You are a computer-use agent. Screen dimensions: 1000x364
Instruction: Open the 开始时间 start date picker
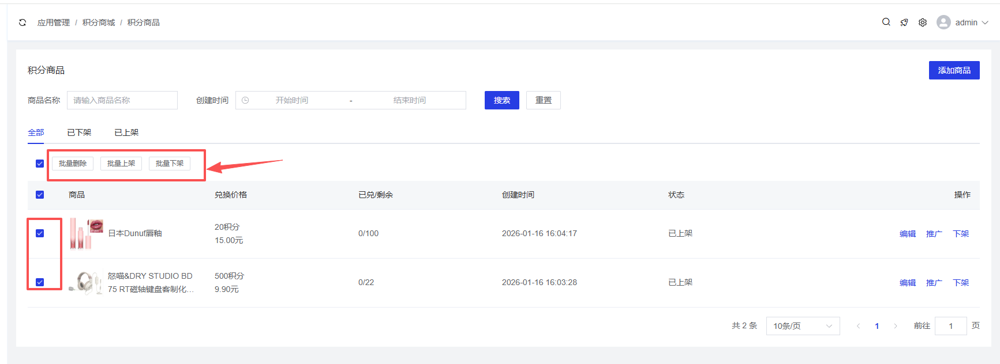(x=292, y=100)
